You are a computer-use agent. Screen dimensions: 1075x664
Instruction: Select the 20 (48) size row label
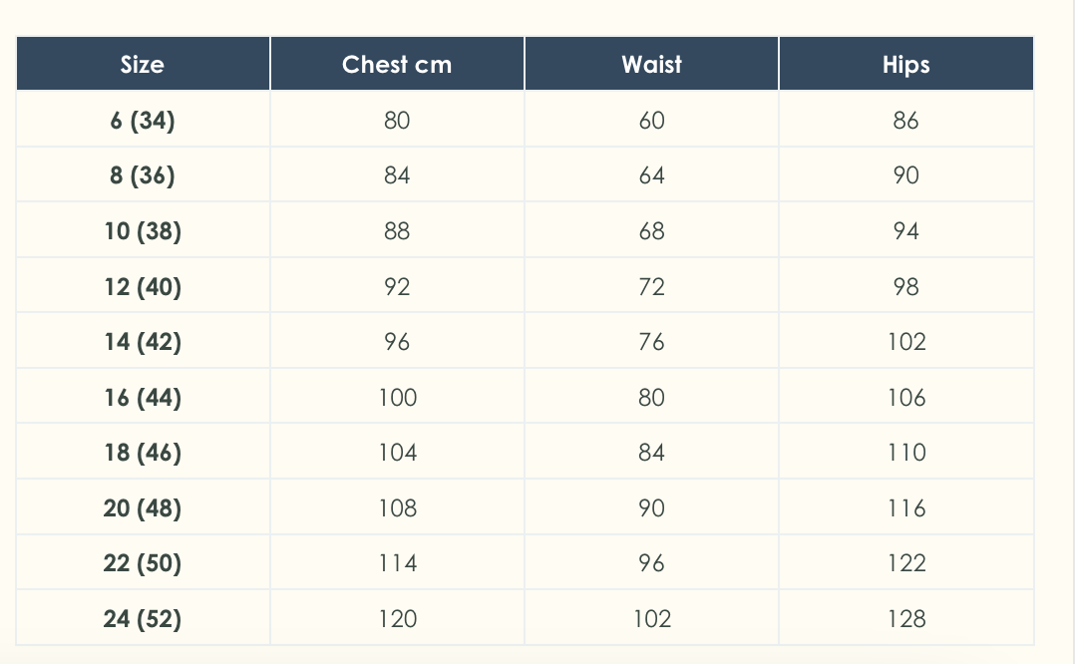click(x=143, y=508)
